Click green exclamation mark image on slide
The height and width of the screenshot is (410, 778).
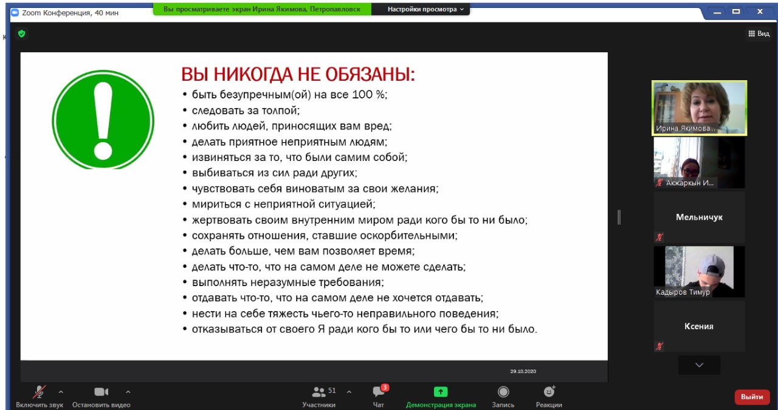[103, 119]
